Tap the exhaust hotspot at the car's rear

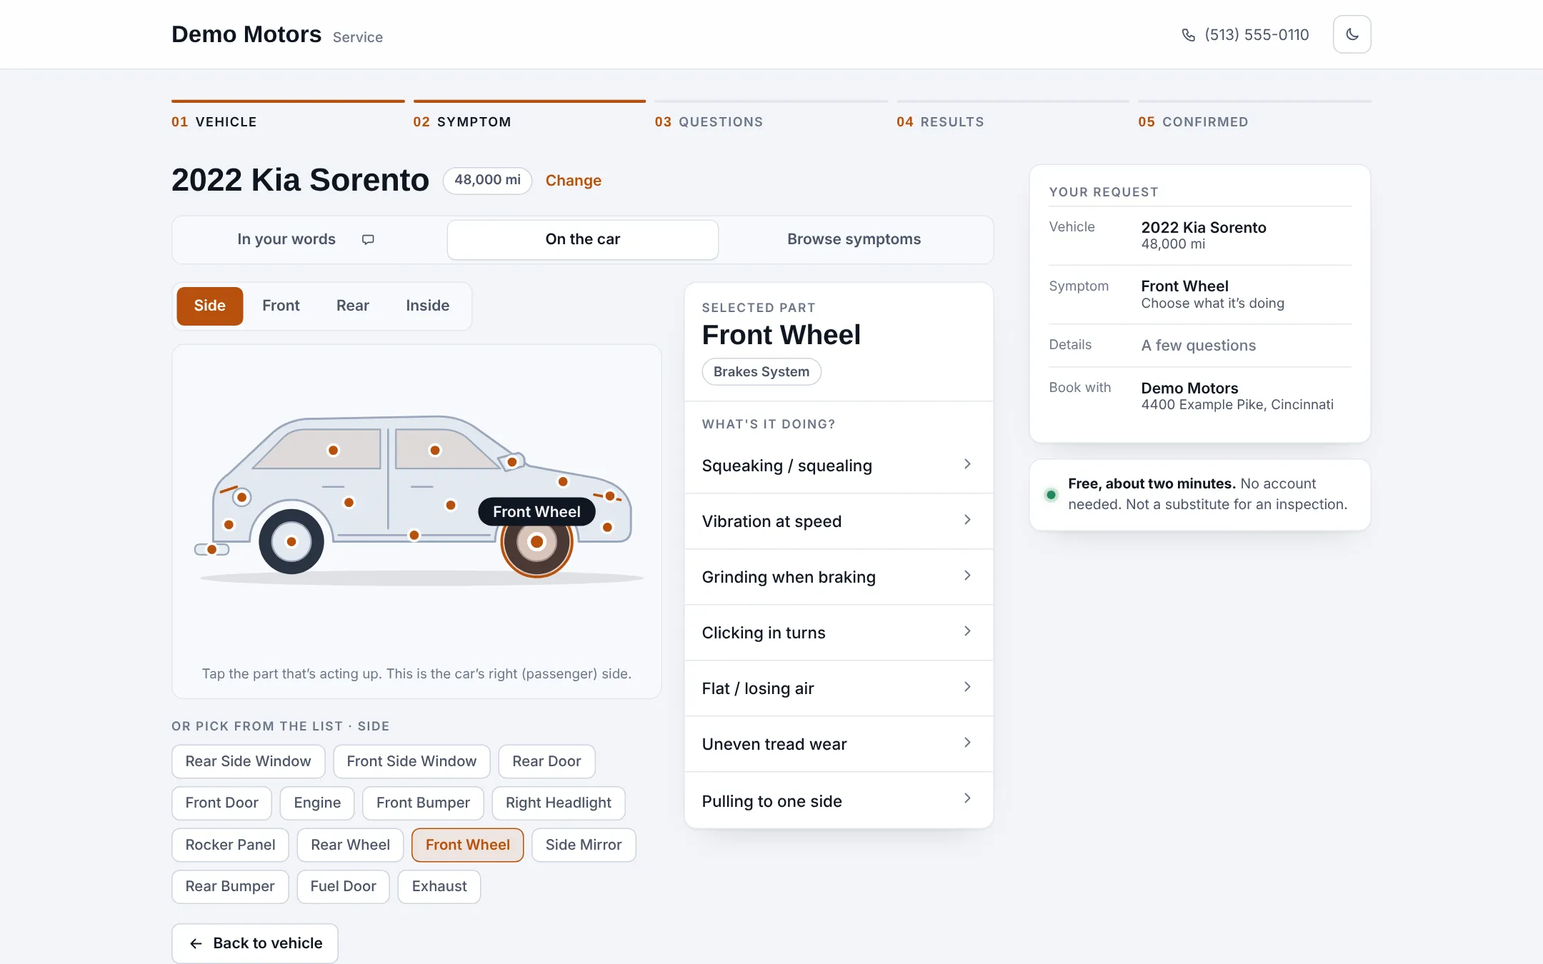coord(211,549)
